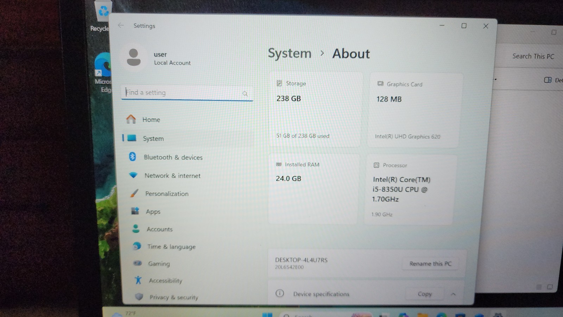Click the 1.90 GHz processor speed text
Viewport: 563px width, 317px height.
coord(382,214)
